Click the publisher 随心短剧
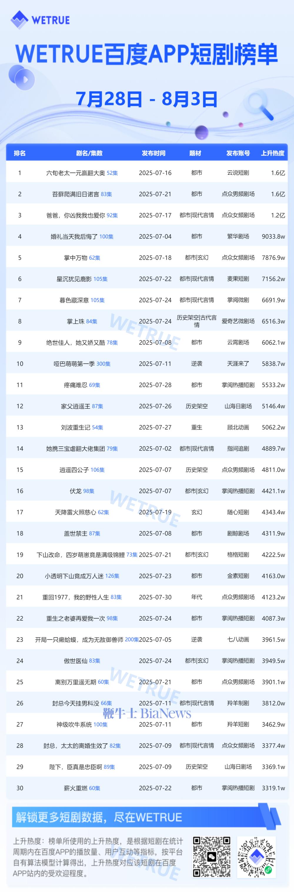294x892 pixels. [238, 512]
